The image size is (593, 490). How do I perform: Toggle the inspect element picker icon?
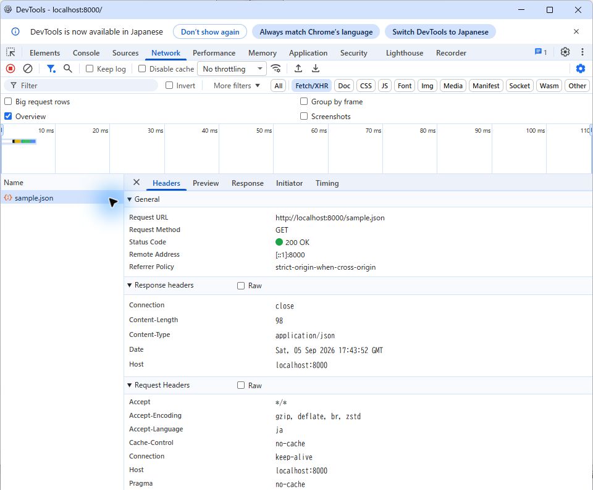coord(11,52)
